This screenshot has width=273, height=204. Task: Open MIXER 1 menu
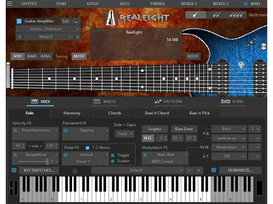(189, 4)
